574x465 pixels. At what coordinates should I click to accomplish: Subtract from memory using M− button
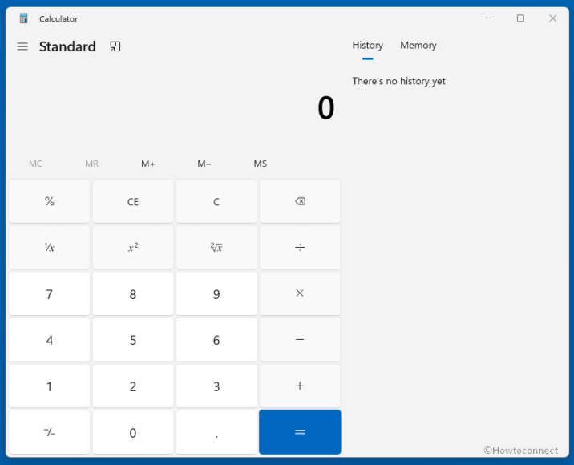coord(204,164)
